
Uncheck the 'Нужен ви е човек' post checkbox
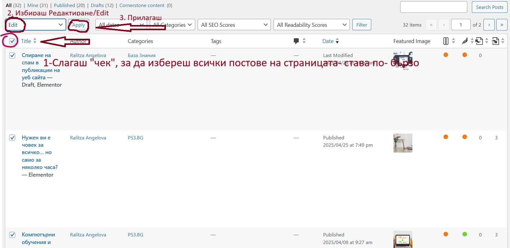(12, 138)
